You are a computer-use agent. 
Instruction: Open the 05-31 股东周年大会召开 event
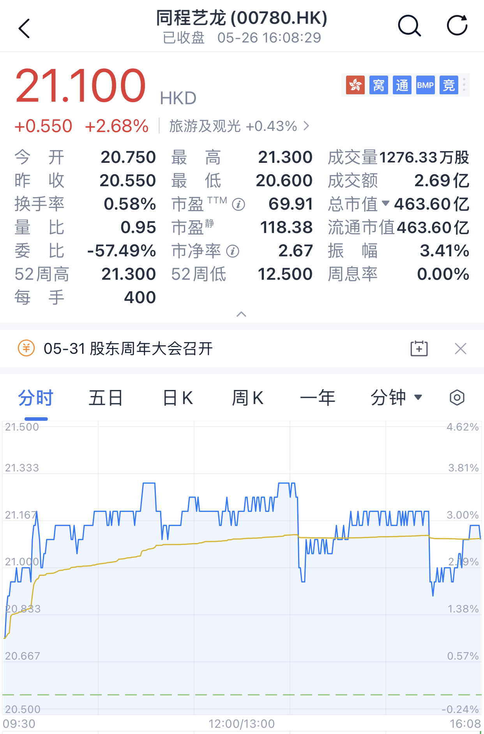[128, 348]
